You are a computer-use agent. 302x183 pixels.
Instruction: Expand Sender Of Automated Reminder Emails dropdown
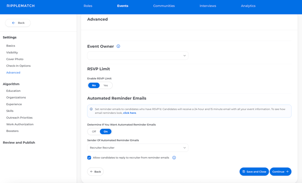coord(137,148)
